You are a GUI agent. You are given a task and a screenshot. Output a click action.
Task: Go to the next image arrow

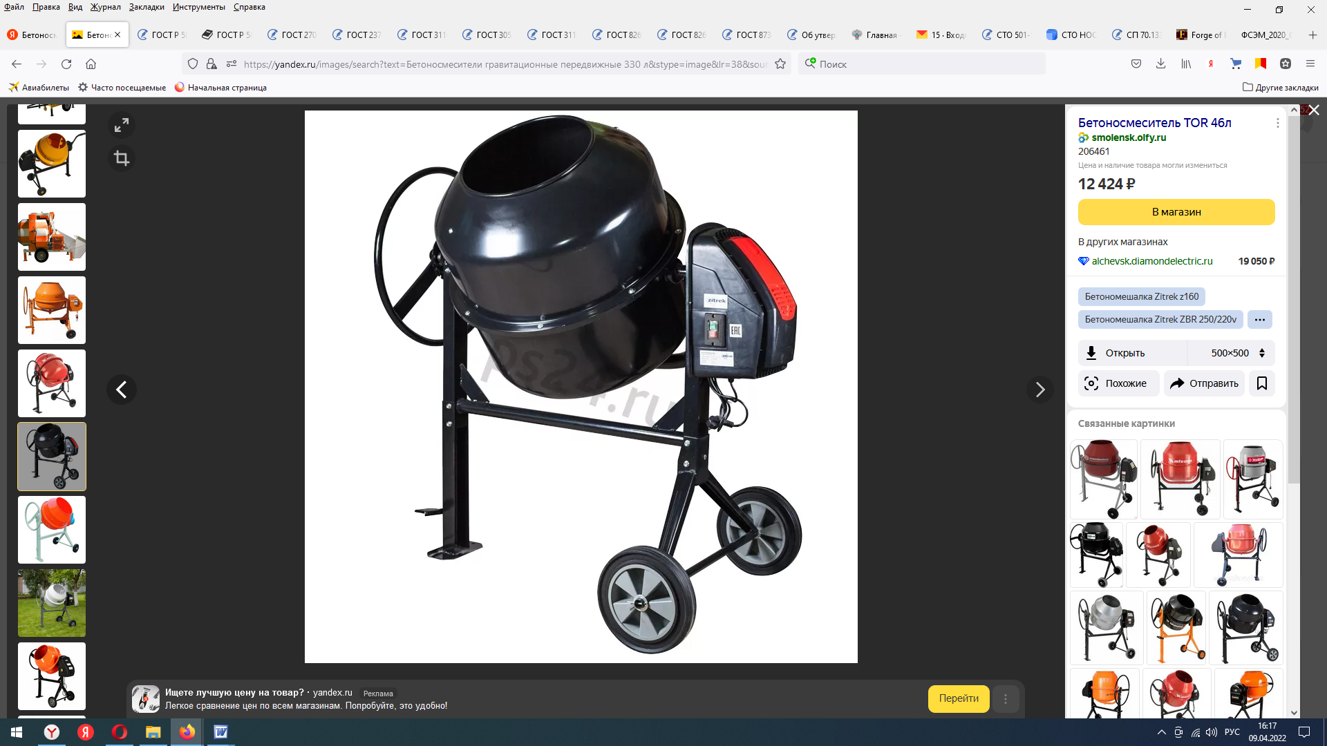click(x=1040, y=390)
